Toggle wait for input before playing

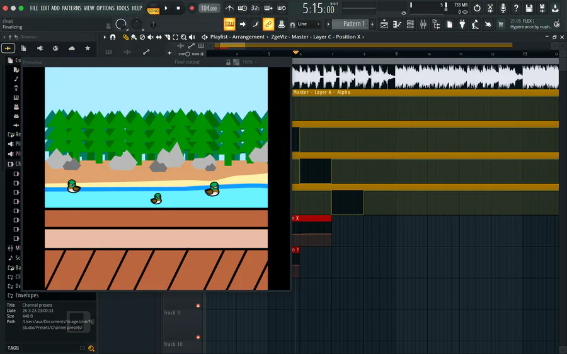(243, 8)
